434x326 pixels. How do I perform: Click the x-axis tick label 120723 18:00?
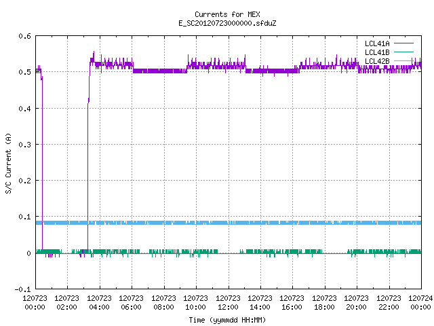(x=324, y=303)
